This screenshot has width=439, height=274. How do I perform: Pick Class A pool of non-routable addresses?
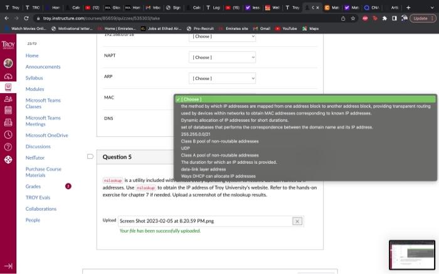coord(305,155)
